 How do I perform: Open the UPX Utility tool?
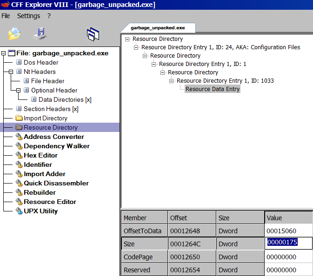pyautogui.click(x=40, y=211)
